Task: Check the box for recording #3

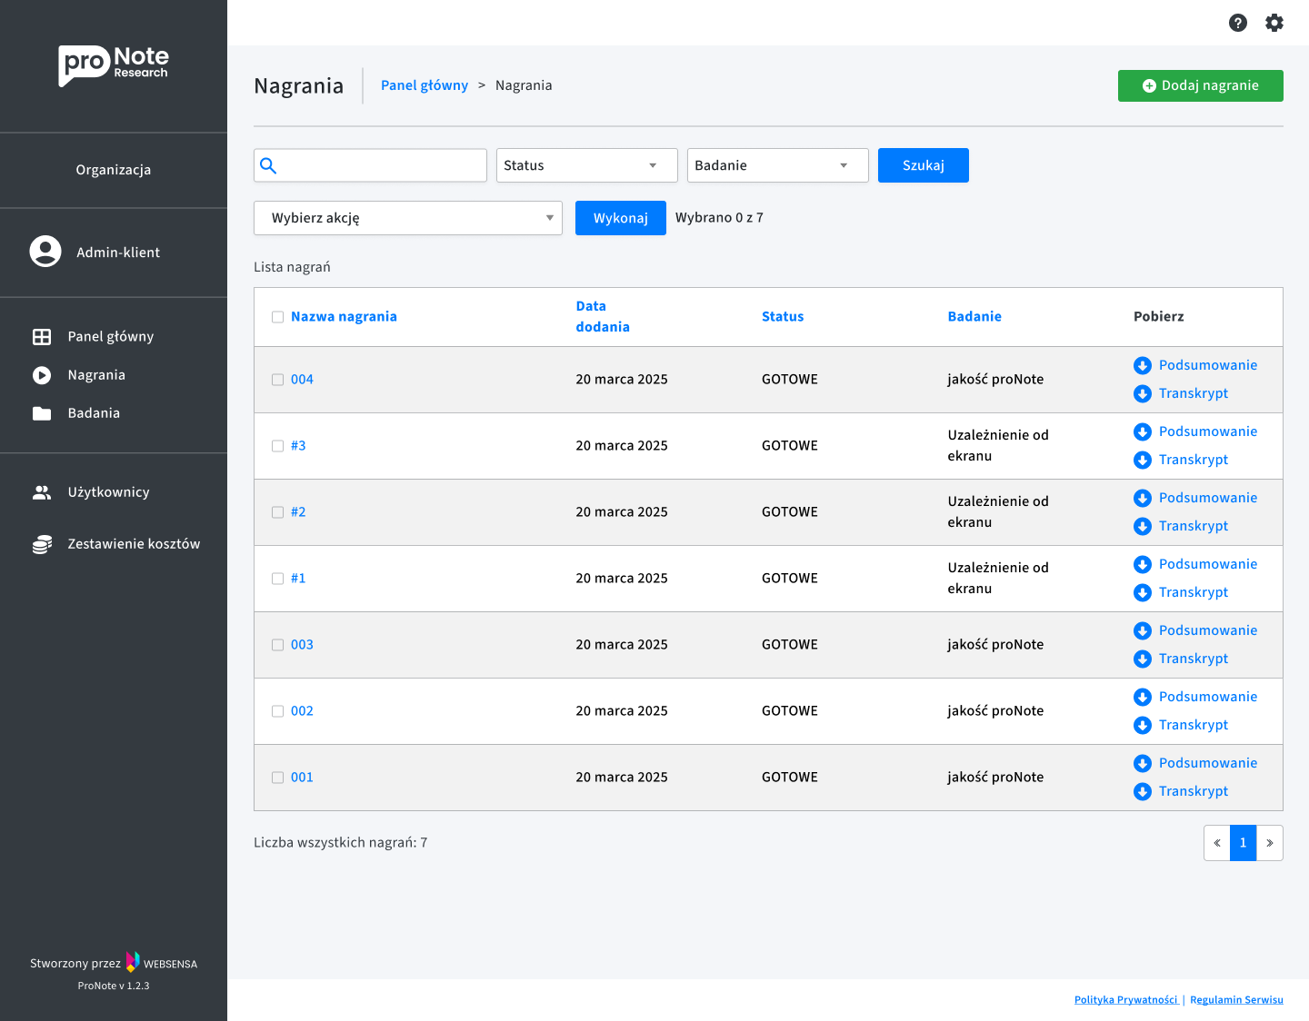Action: (x=278, y=446)
